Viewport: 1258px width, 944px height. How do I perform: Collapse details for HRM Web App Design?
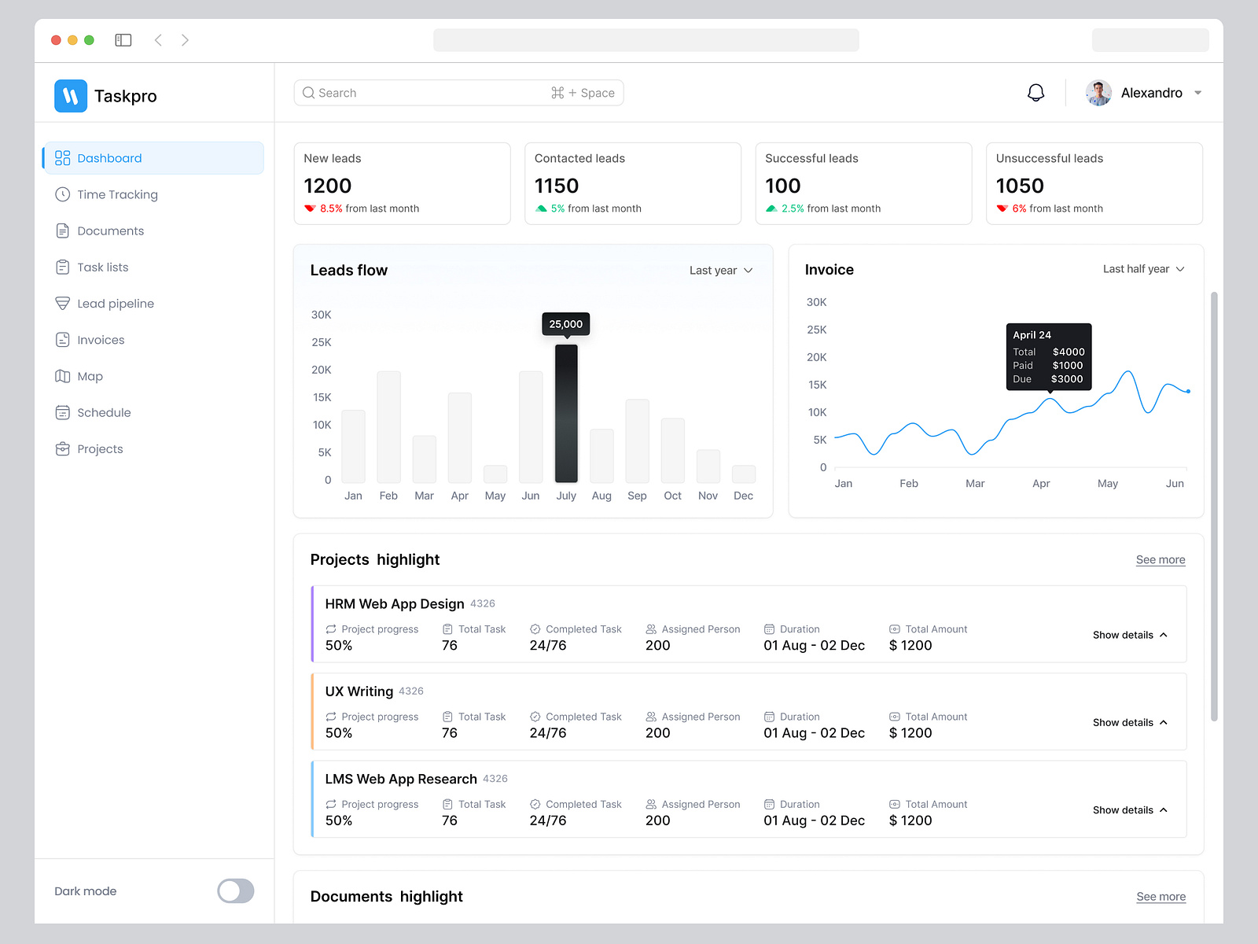coord(1130,635)
